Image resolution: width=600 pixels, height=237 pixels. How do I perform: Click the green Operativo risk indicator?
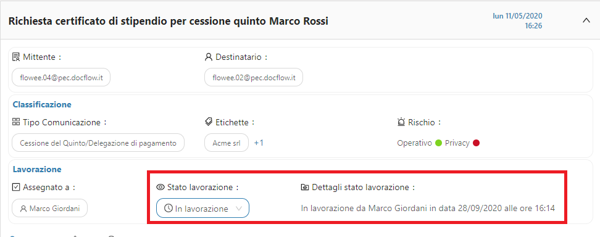click(438, 143)
